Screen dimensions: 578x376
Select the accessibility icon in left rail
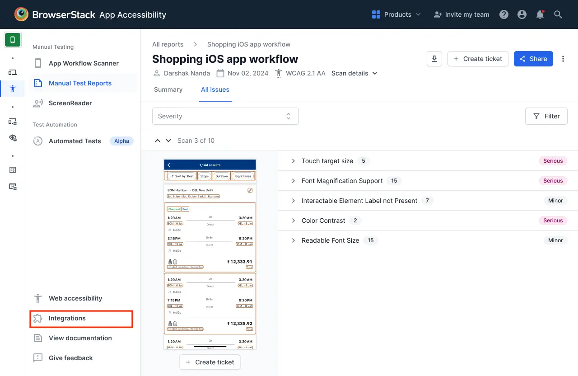13,89
